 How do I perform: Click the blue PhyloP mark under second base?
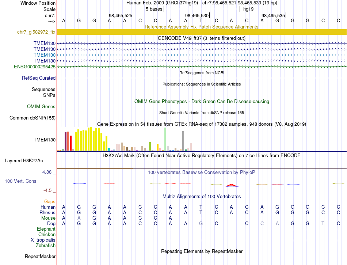point(80,183)
